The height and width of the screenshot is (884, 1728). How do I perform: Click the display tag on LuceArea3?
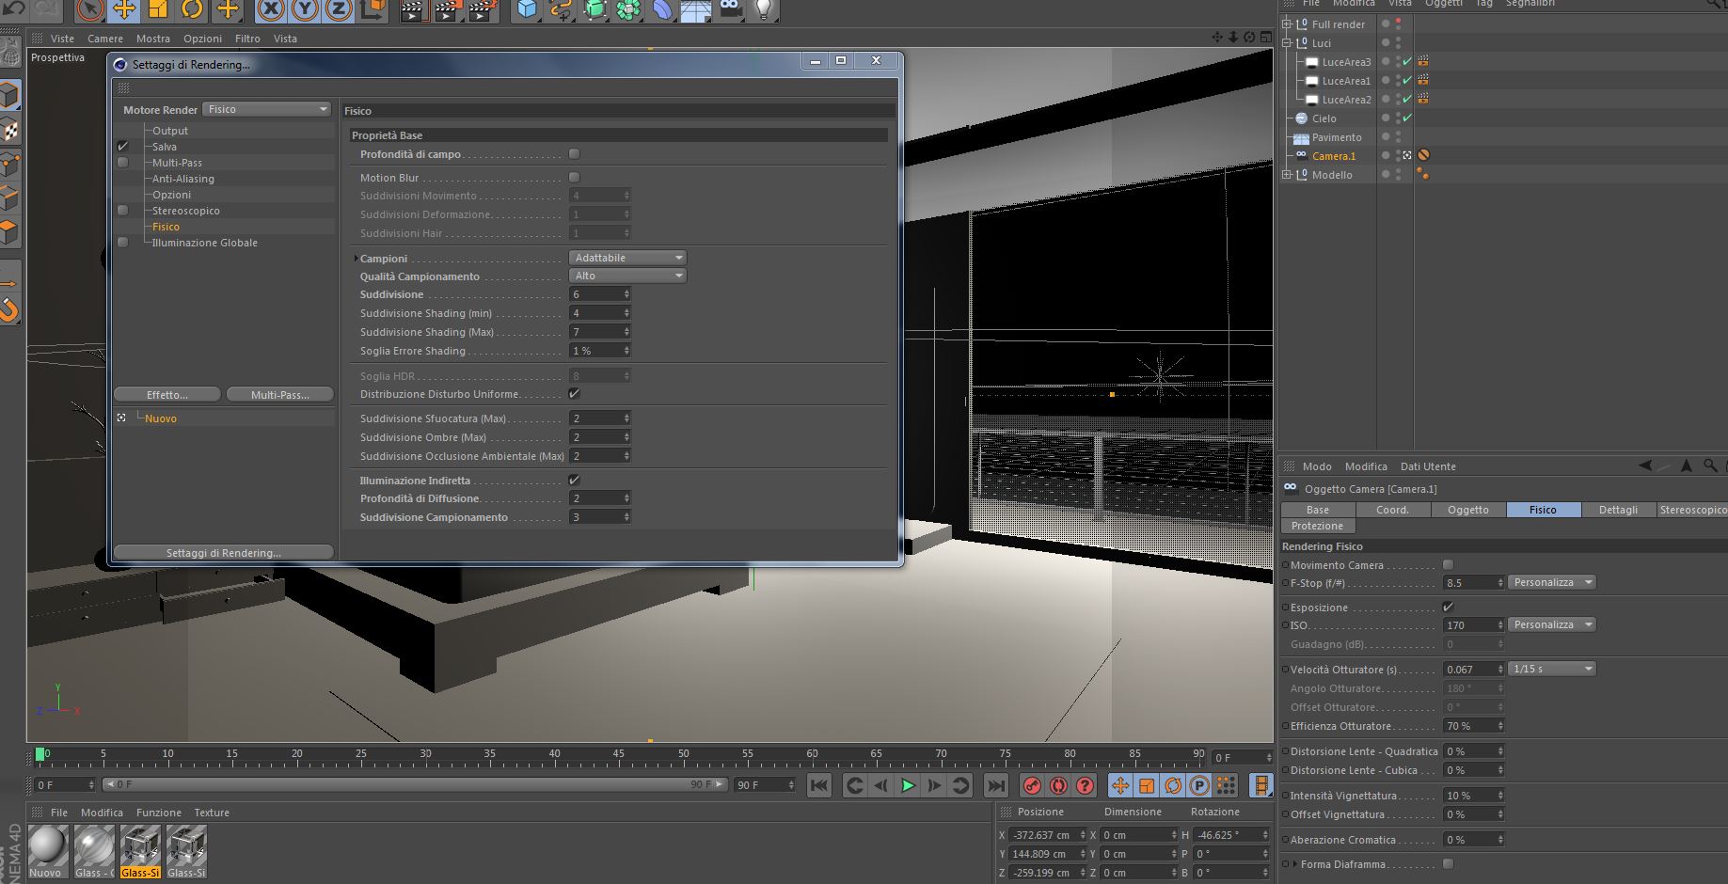click(x=1423, y=61)
